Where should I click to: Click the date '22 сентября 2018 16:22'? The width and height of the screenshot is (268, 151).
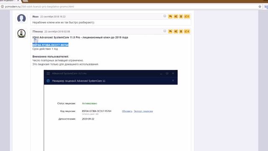coord(53,17)
